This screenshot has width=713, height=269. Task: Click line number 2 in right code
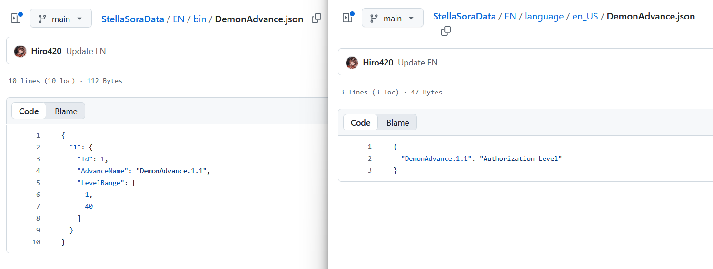pyautogui.click(x=370, y=158)
